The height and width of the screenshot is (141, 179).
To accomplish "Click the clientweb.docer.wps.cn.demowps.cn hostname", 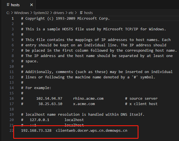I will [x=91, y=131].
